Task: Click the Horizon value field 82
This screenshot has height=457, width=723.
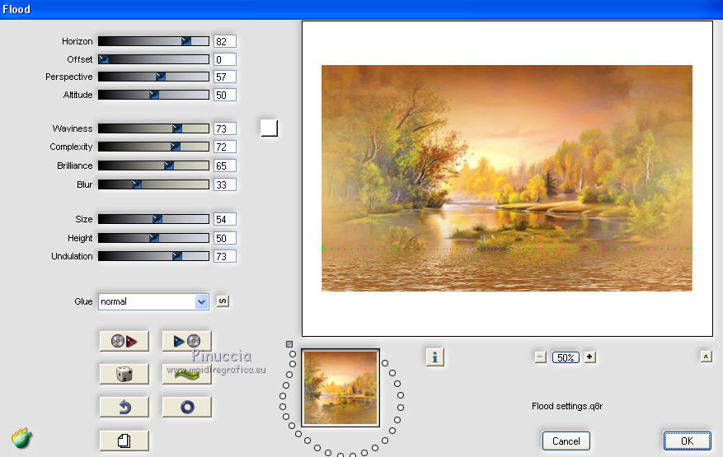Action: pyautogui.click(x=224, y=41)
